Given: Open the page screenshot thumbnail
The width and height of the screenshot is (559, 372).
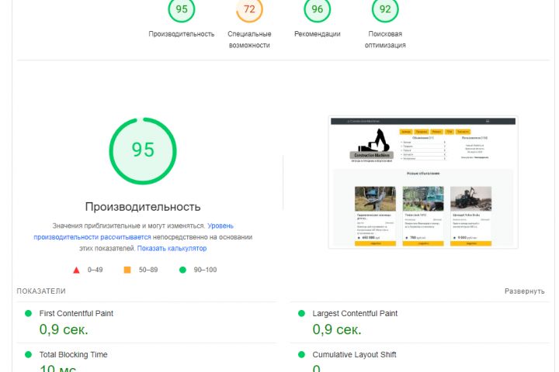Looking at the screenshot, I should click(423, 182).
